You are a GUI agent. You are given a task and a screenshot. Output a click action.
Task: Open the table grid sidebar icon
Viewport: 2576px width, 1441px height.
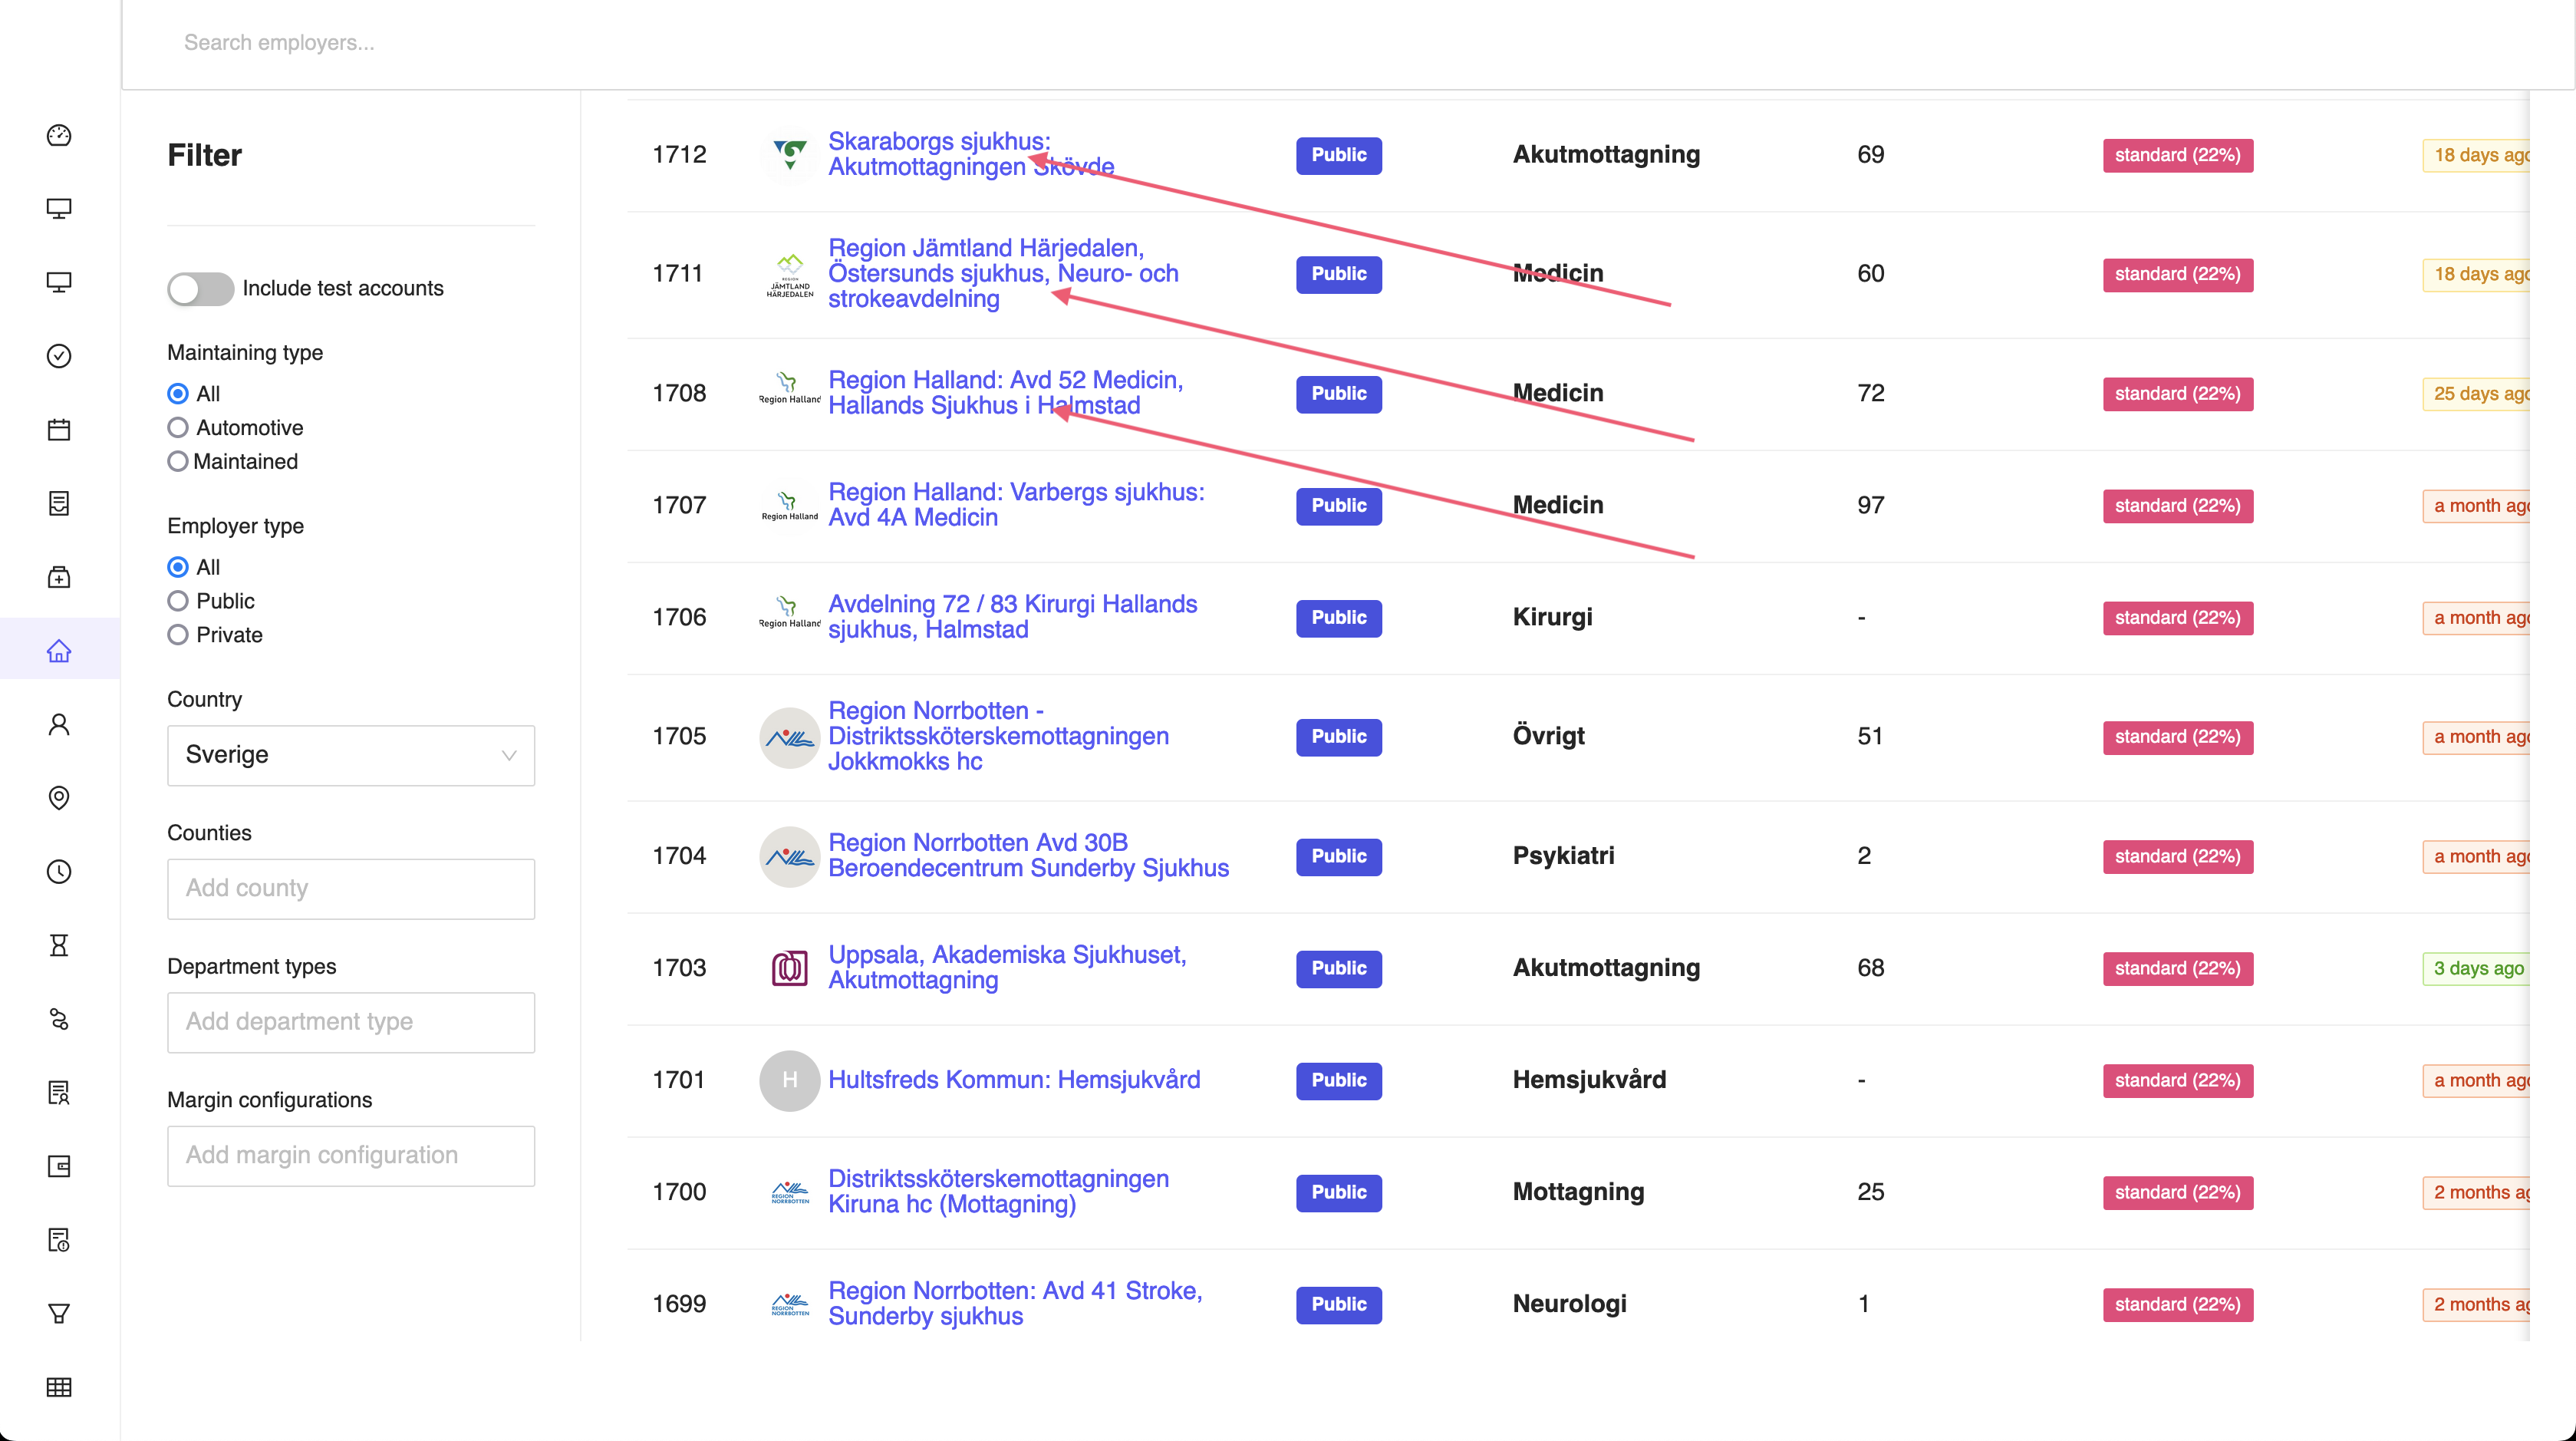[x=59, y=1387]
